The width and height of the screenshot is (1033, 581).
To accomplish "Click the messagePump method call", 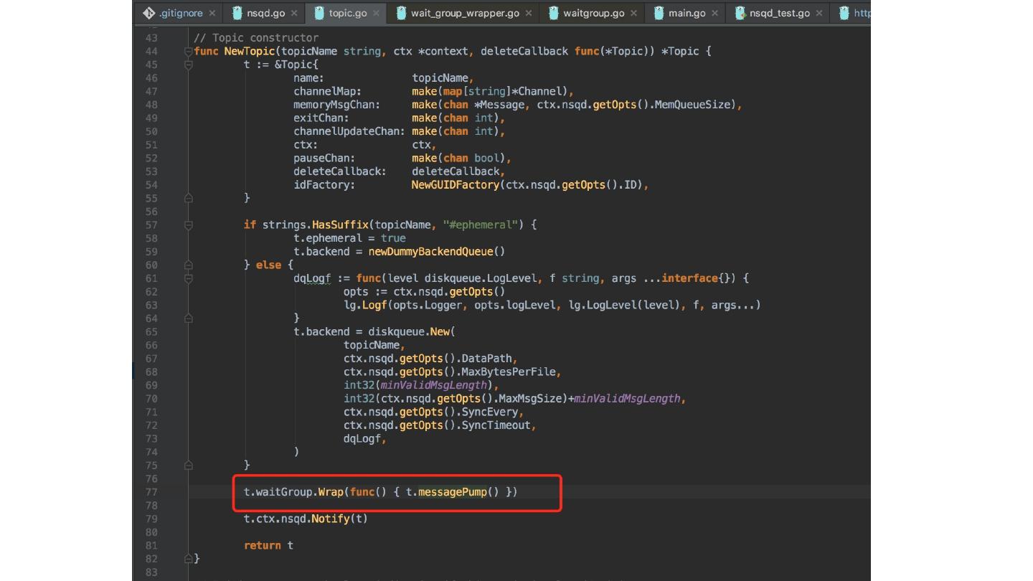I will pyautogui.click(x=452, y=492).
